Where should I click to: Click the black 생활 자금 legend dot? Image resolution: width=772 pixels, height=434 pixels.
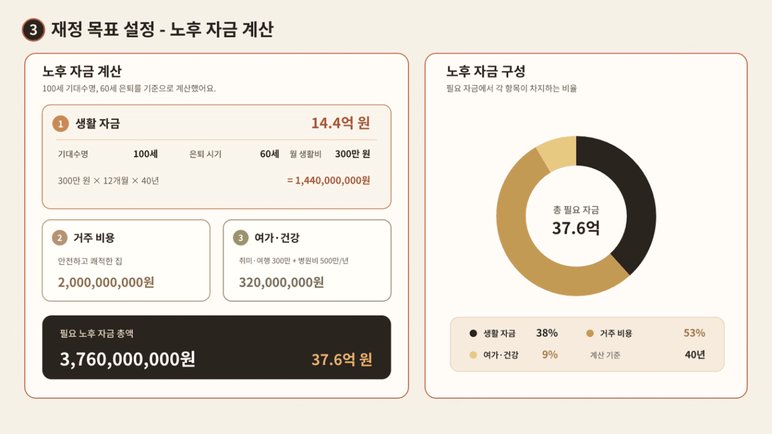[473, 333]
